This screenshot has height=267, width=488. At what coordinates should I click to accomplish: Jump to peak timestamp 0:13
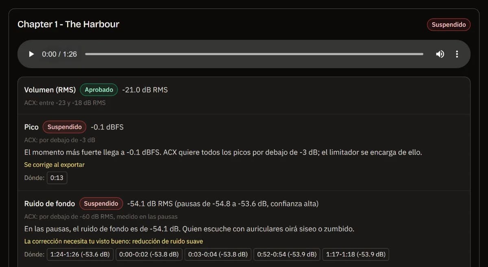pyautogui.click(x=57, y=178)
